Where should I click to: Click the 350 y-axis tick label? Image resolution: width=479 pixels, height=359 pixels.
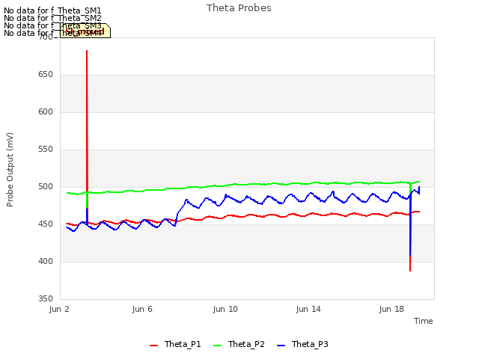tap(46, 299)
